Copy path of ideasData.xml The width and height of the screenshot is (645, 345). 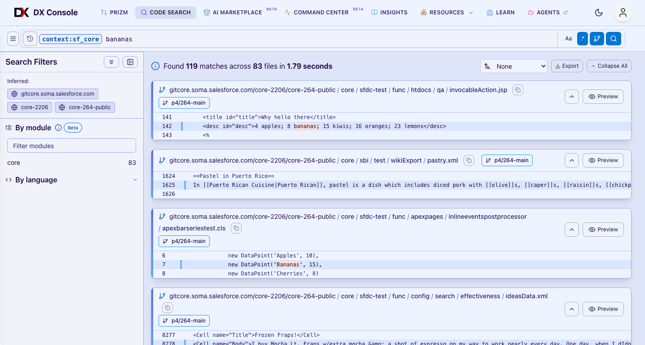pyautogui.click(x=168, y=308)
